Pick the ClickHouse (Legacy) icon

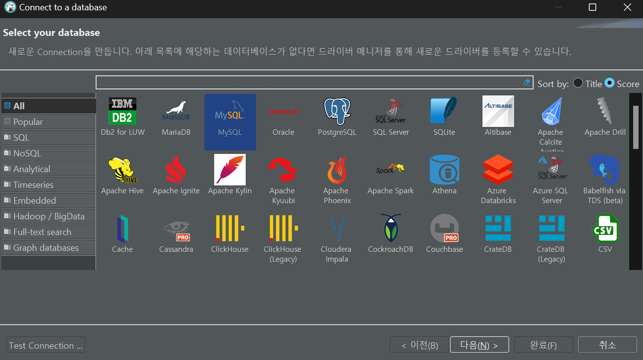pos(284,228)
